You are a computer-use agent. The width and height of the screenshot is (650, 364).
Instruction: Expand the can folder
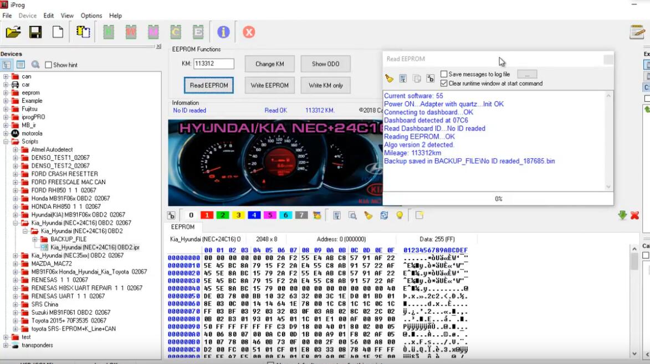[x=6, y=76]
